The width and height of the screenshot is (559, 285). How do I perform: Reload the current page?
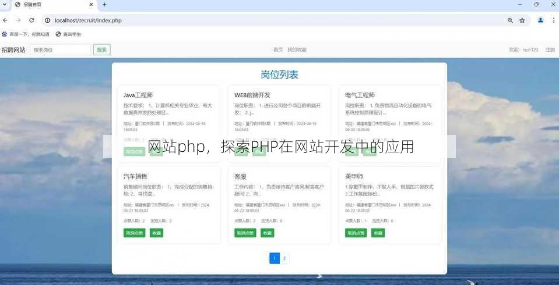(31, 20)
